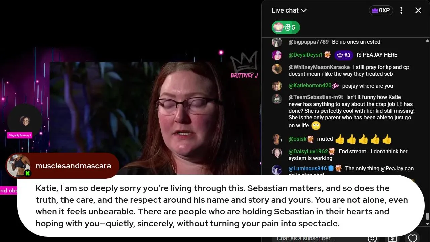Screen dimensions: 430x242
Task: Click the chat scroll down arrow
Action: click(x=427, y=223)
